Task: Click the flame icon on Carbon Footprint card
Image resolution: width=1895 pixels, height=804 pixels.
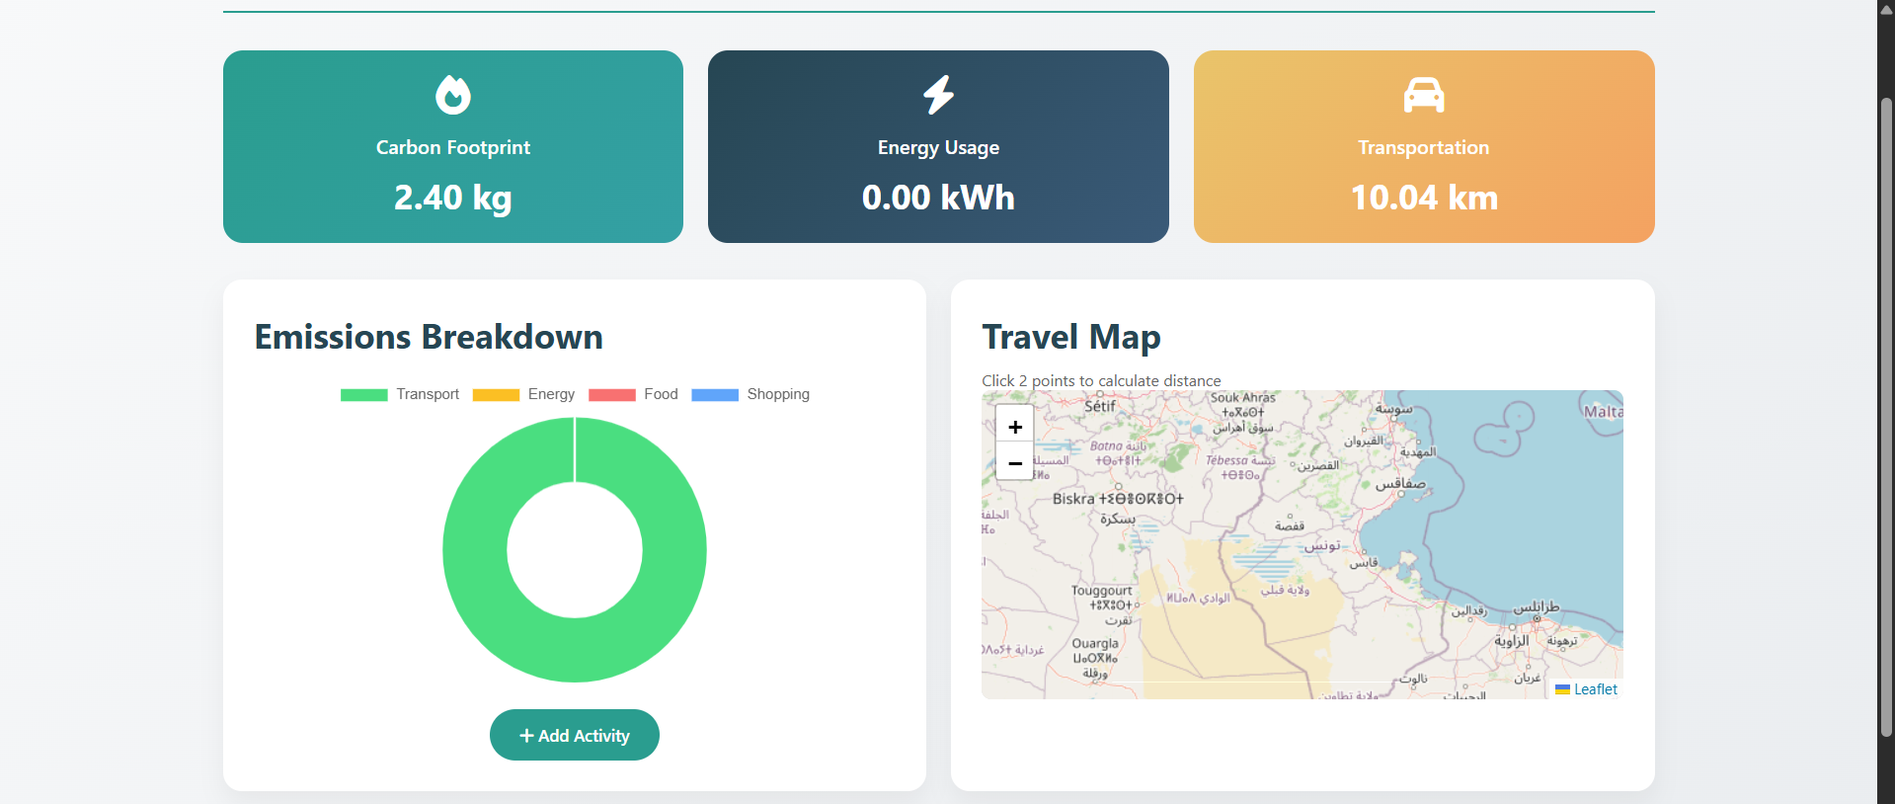Action: (453, 95)
